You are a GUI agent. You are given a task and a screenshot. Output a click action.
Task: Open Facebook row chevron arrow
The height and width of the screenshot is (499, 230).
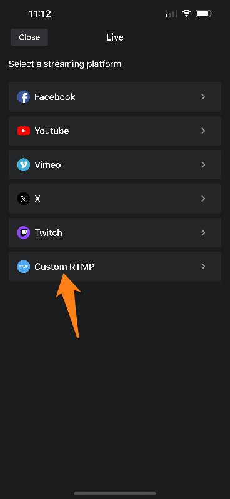(x=203, y=97)
